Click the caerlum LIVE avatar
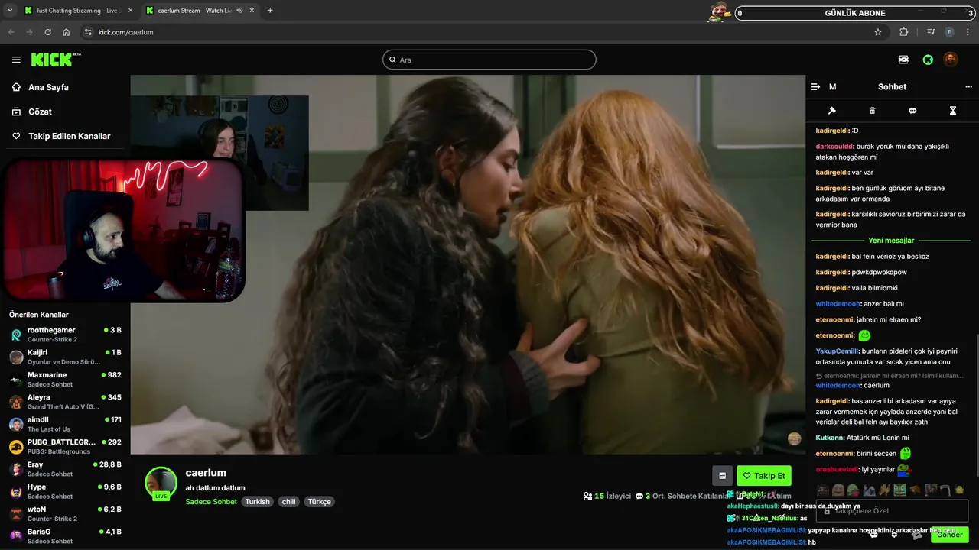Viewport: 979px width, 550px height. pyautogui.click(x=161, y=484)
